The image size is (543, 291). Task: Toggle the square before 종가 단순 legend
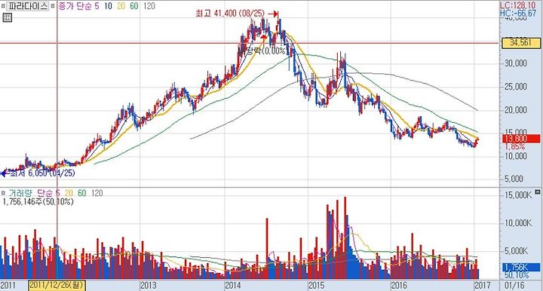[53, 6]
